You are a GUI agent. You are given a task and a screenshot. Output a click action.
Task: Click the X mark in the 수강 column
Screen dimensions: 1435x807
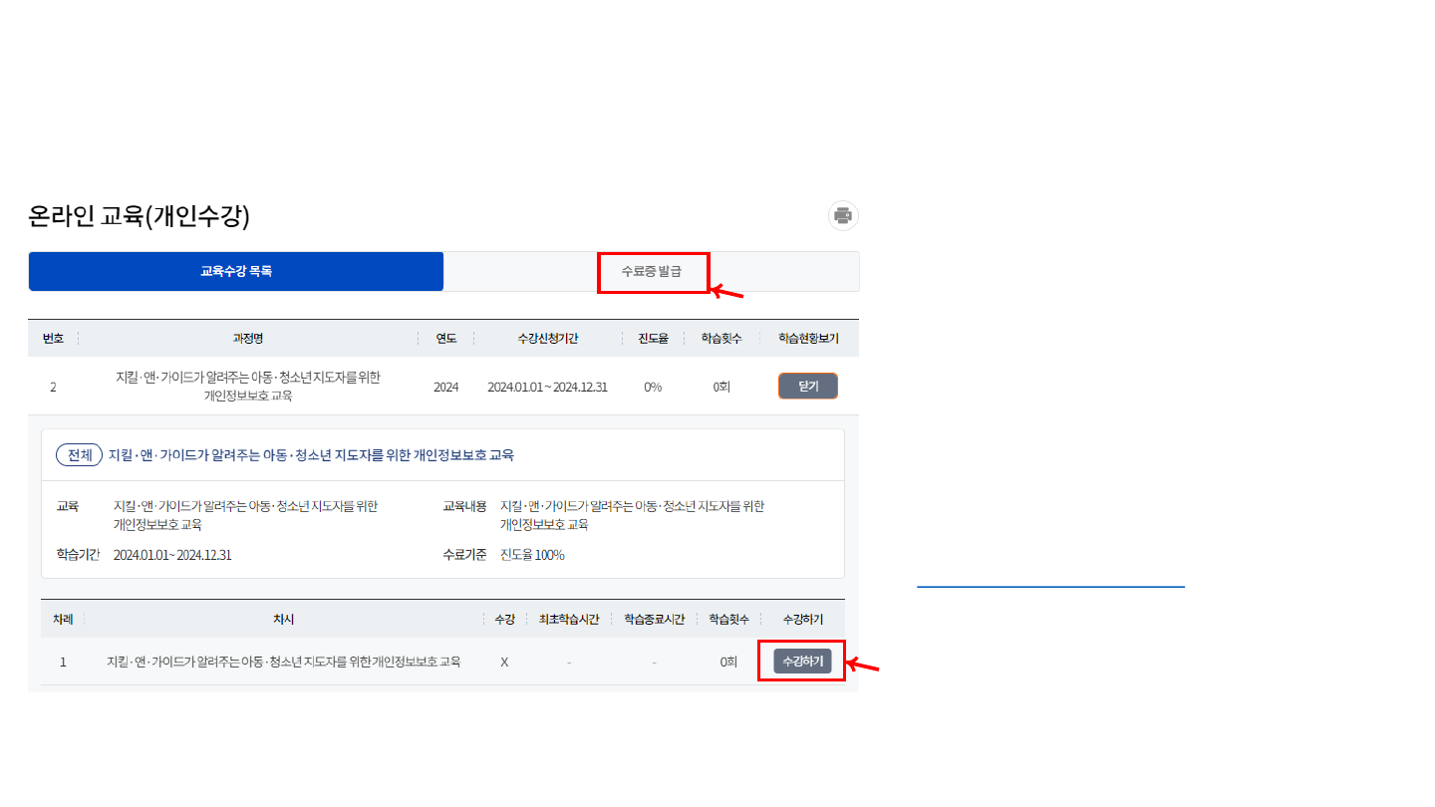point(504,661)
